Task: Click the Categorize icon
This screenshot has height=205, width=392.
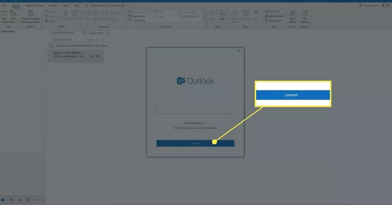Action: pos(246,16)
